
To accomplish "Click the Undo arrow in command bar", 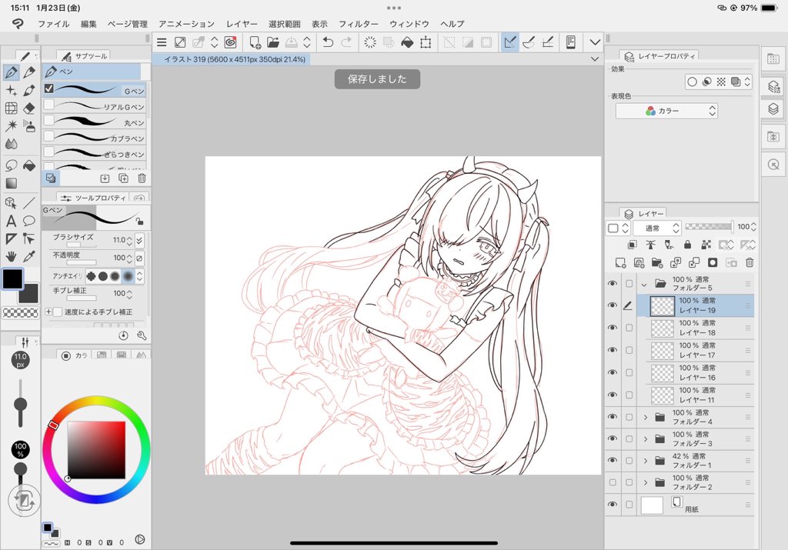I will click(x=328, y=42).
